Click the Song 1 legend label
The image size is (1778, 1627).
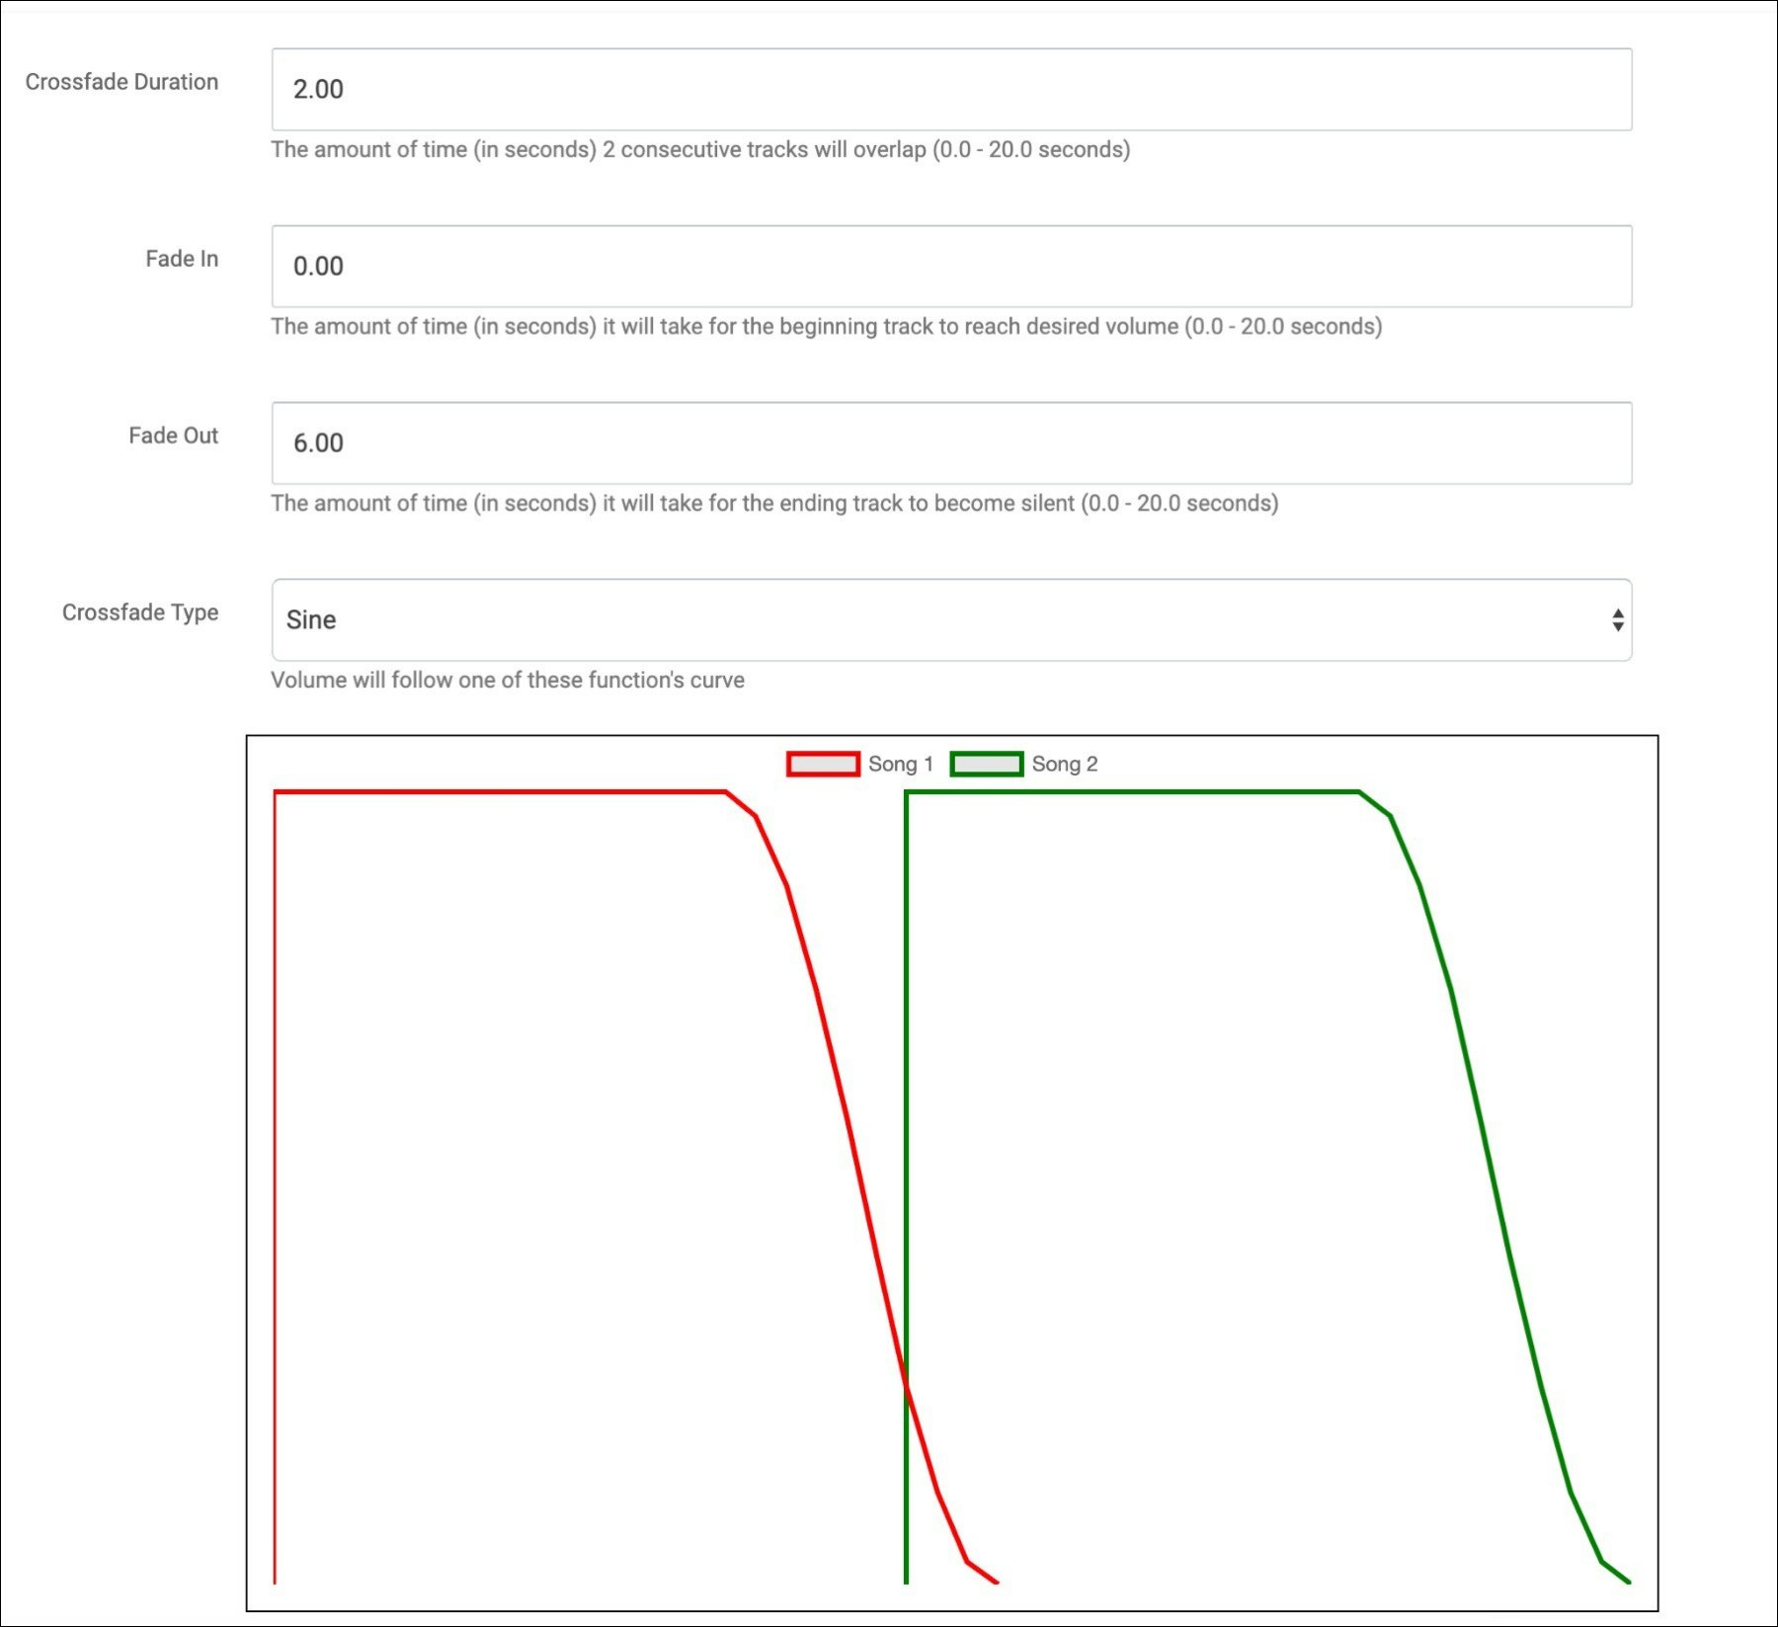point(901,764)
